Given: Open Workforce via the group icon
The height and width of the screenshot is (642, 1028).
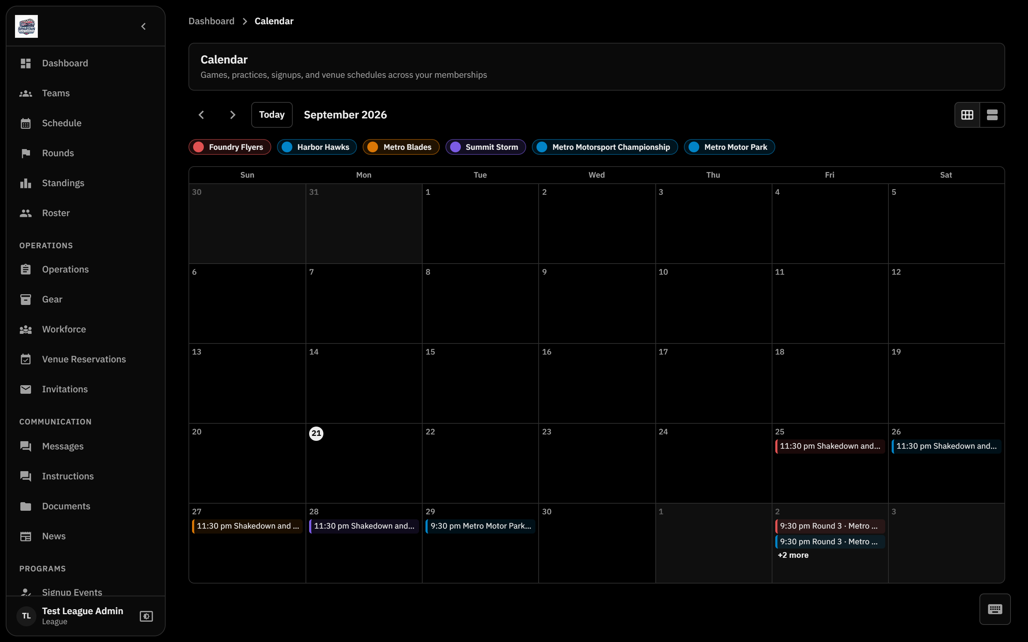Looking at the screenshot, I should point(26,330).
